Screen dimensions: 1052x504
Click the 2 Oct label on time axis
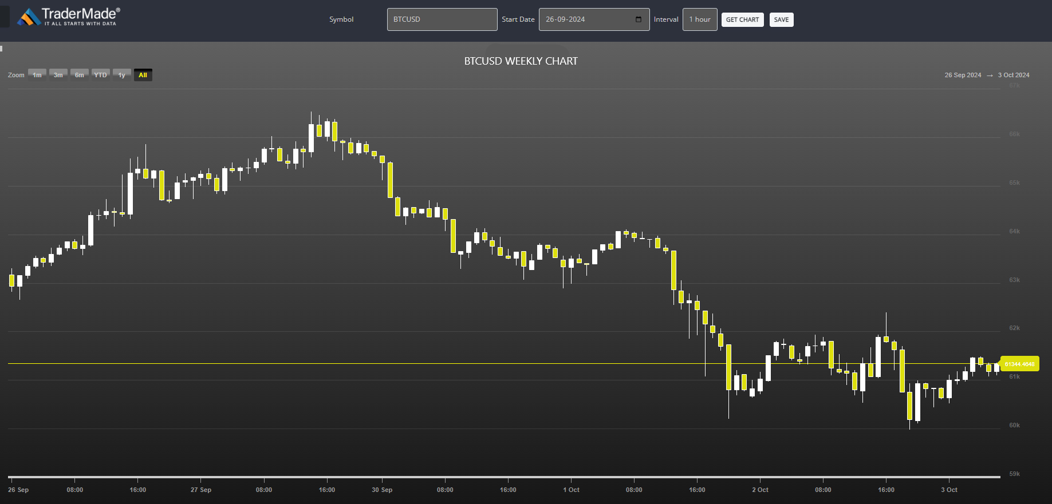[x=761, y=490]
